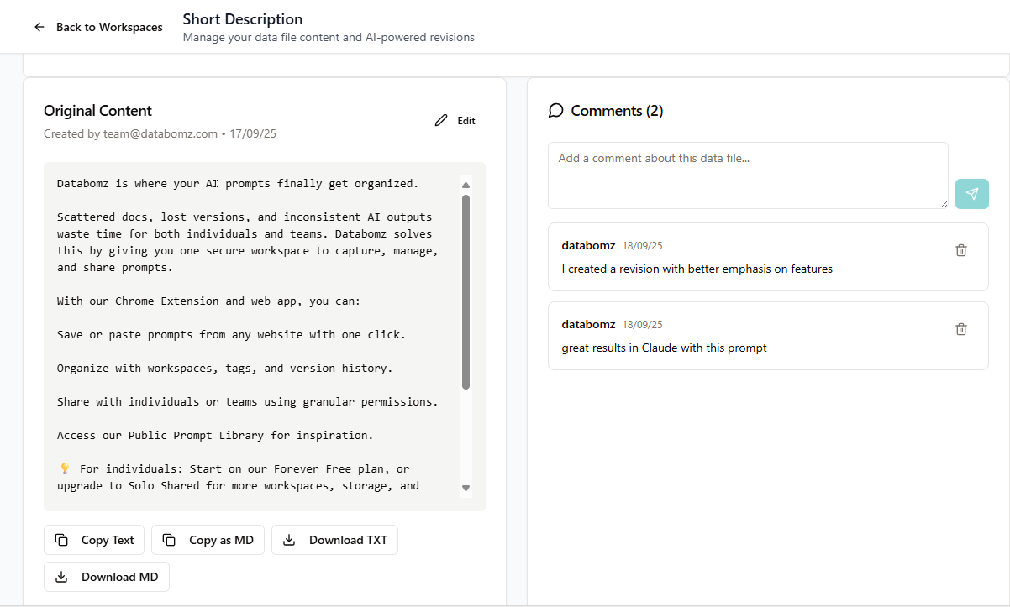
Task: Click the Original Content scrollbar thumb
Action: pyautogui.click(x=466, y=292)
